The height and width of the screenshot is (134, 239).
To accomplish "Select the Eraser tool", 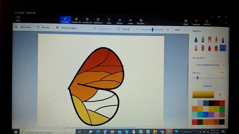I will pos(203,48).
